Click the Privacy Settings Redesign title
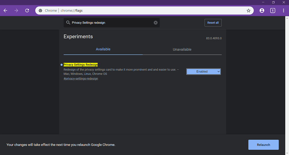Image resolution: width=289 pixels, height=155 pixels. coord(81,65)
